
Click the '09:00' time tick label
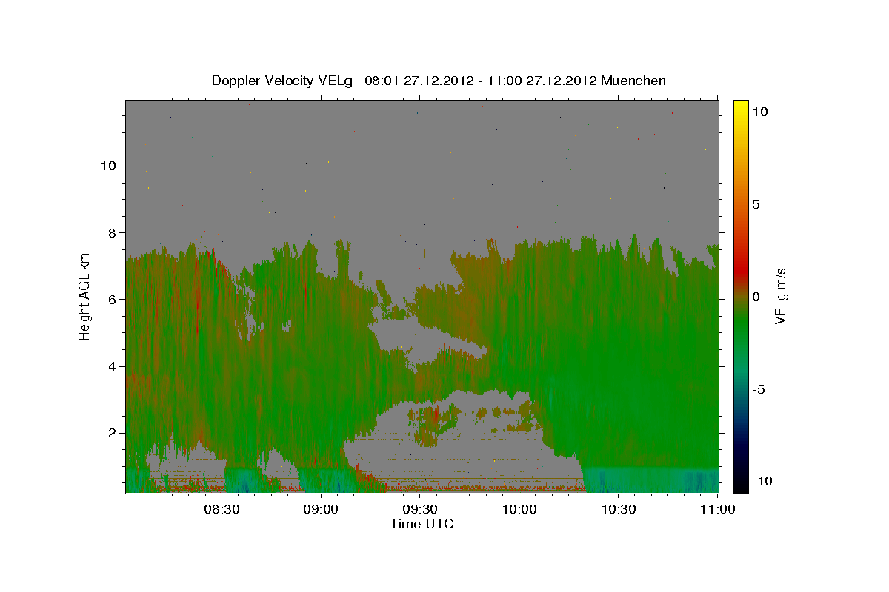pos(321,509)
